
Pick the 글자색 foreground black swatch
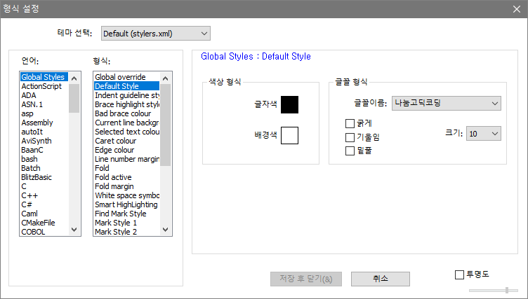[x=289, y=104]
